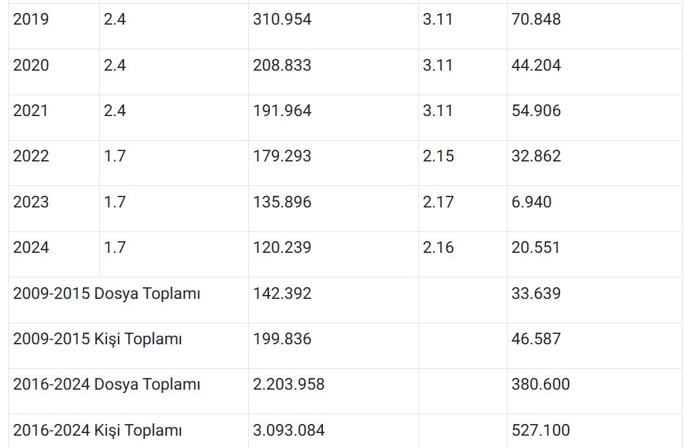Select the 310.954 value cell
This screenshot has width=688, height=448.
tap(282, 19)
